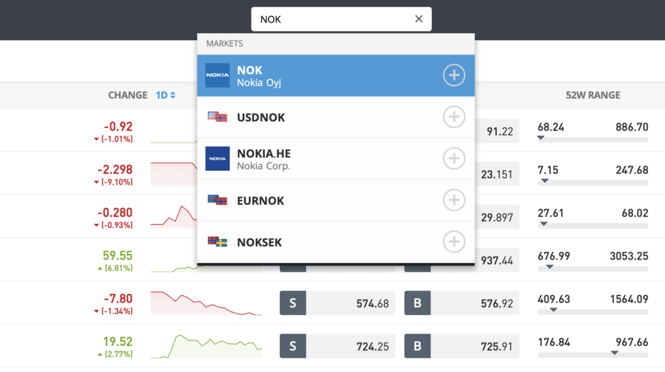The height and width of the screenshot is (372, 665).
Task: Click the 52W range bar for 409.63–1564.09
Action: pos(593,312)
